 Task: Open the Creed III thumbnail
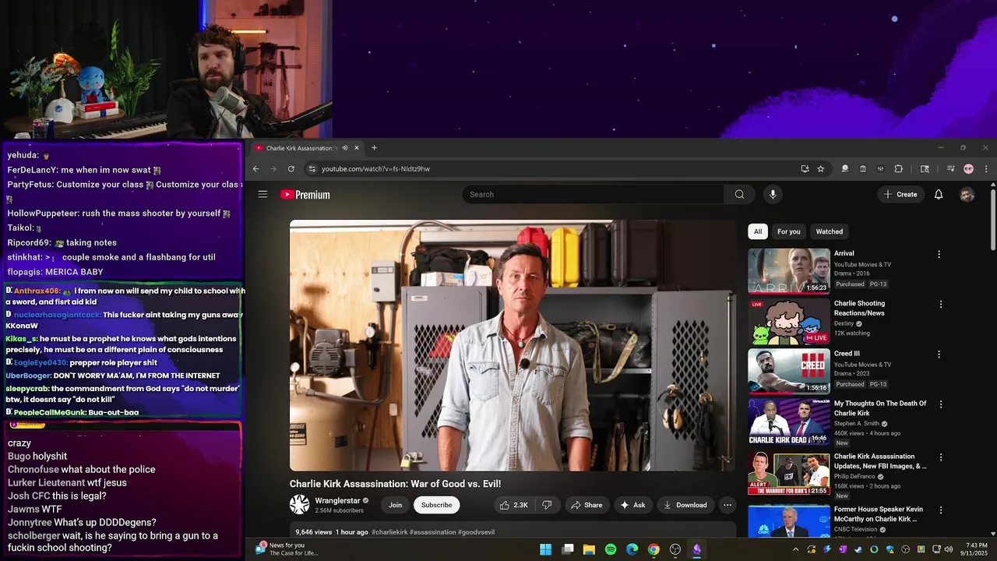(789, 371)
